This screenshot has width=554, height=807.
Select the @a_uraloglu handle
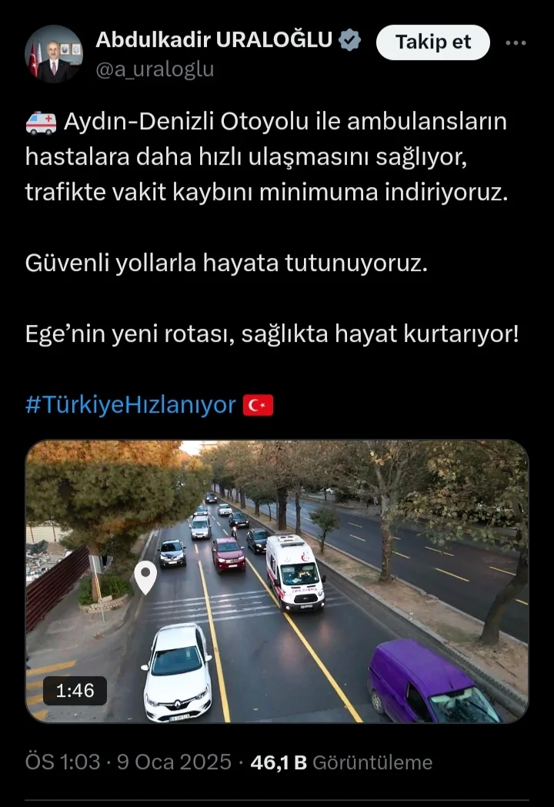(x=155, y=69)
